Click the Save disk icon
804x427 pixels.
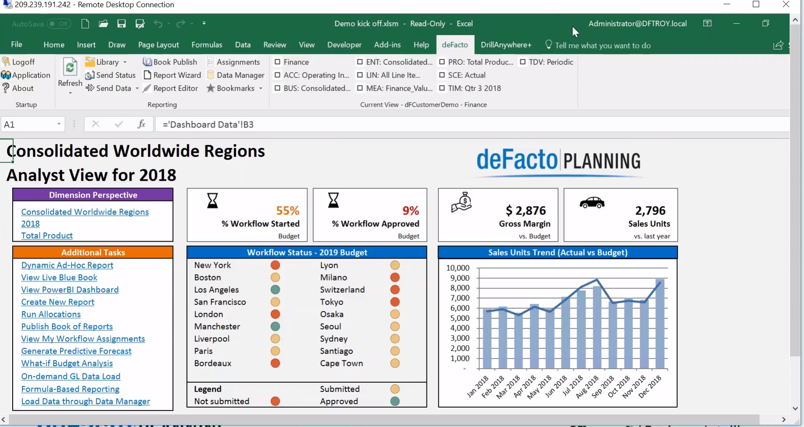121,24
